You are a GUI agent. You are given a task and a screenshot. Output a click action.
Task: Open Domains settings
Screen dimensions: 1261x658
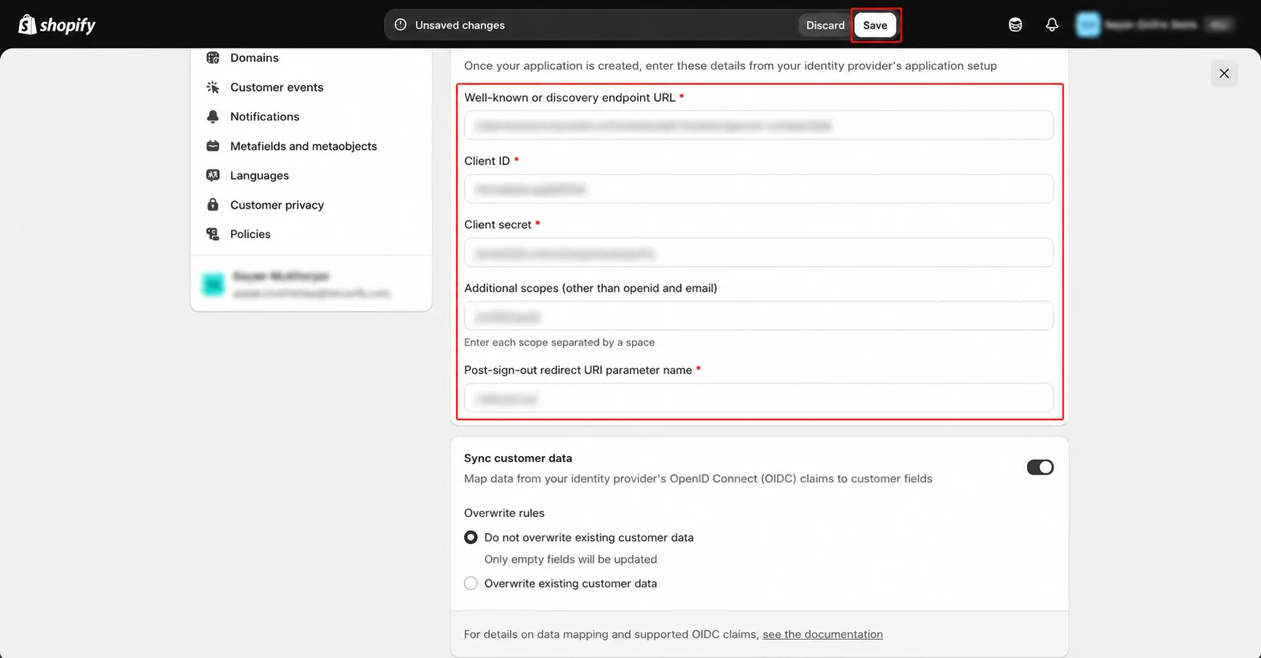click(x=254, y=57)
